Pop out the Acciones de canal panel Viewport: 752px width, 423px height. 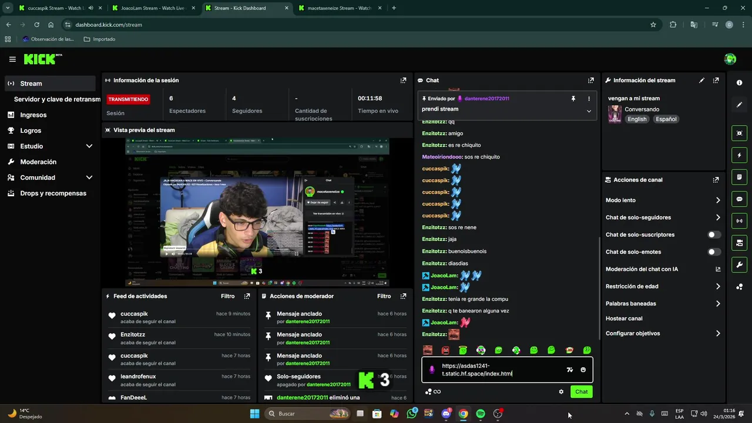[716, 180]
